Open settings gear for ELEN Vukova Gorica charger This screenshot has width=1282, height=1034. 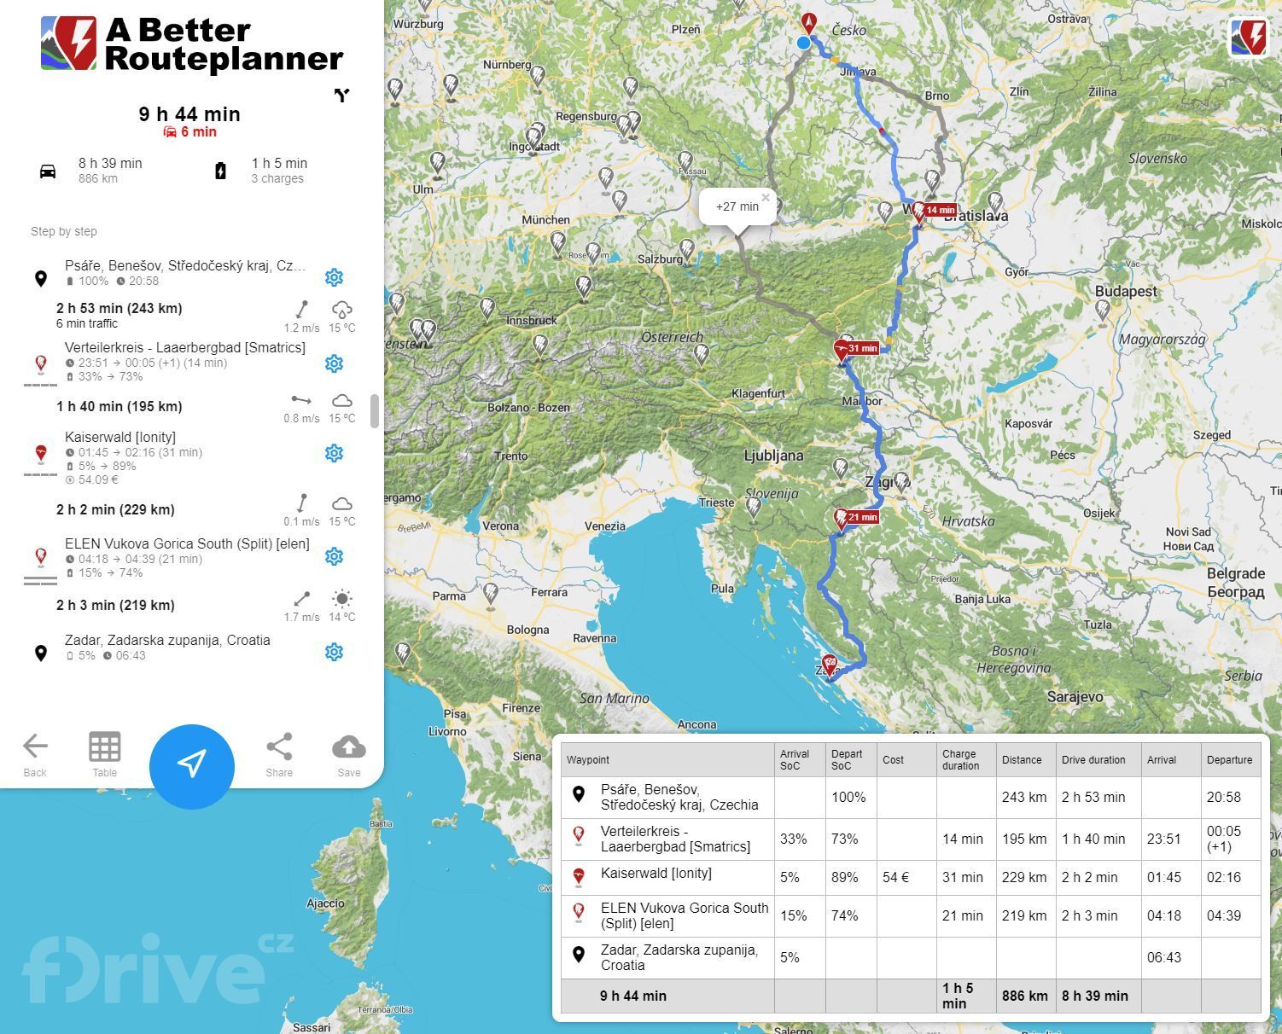pos(334,556)
